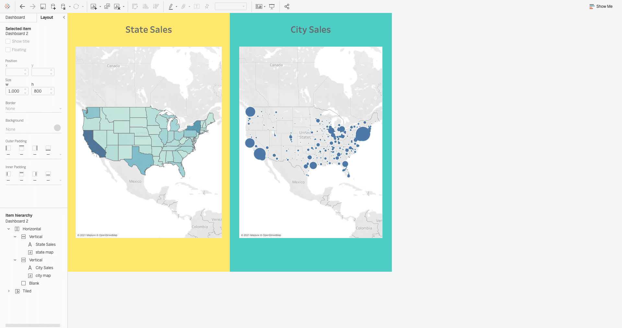Enable the Show title checkbox
This screenshot has height=328, width=622.
[8, 41]
